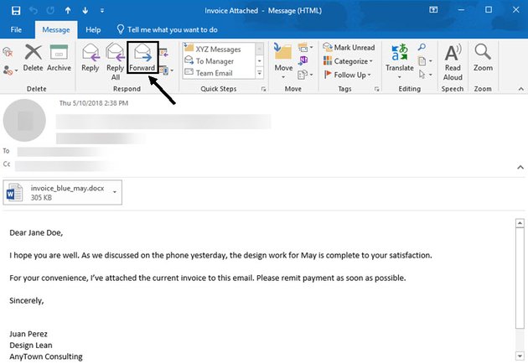The height and width of the screenshot is (364, 528).
Task: Move Quick Steps gallery down one row
Action: pos(259,61)
